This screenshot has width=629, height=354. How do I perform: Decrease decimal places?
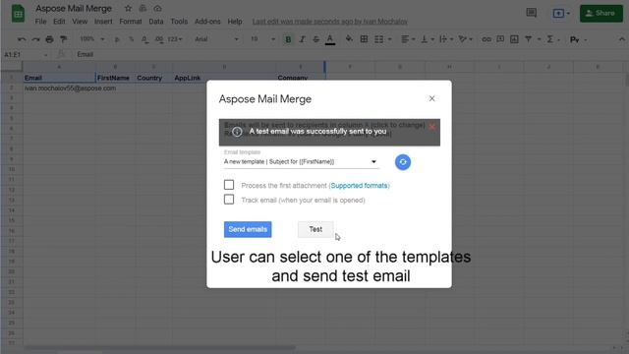coord(144,39)
